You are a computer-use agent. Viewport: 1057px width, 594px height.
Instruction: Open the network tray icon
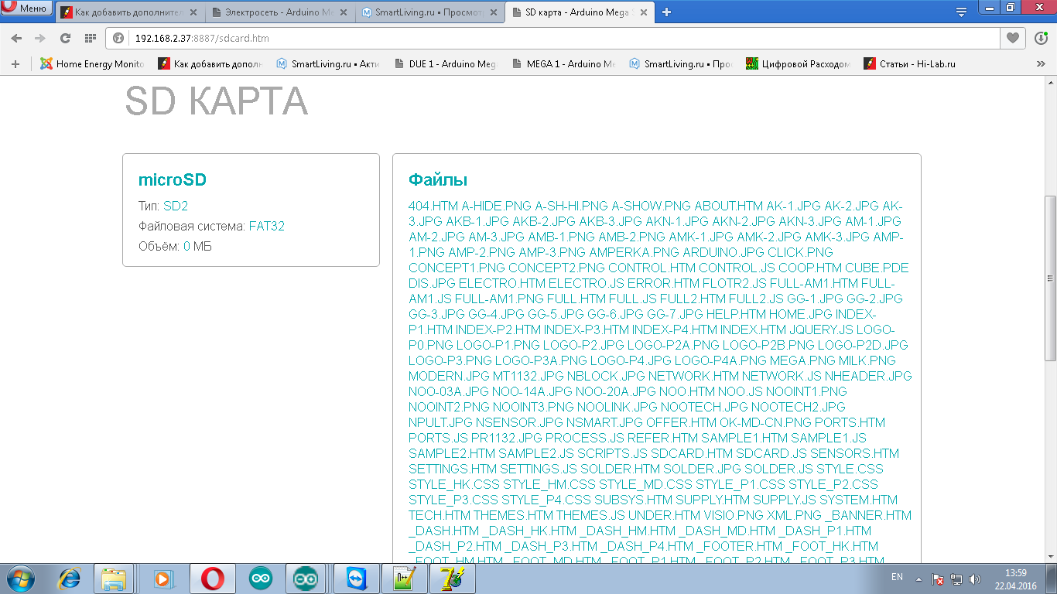[x=956, y=578]
